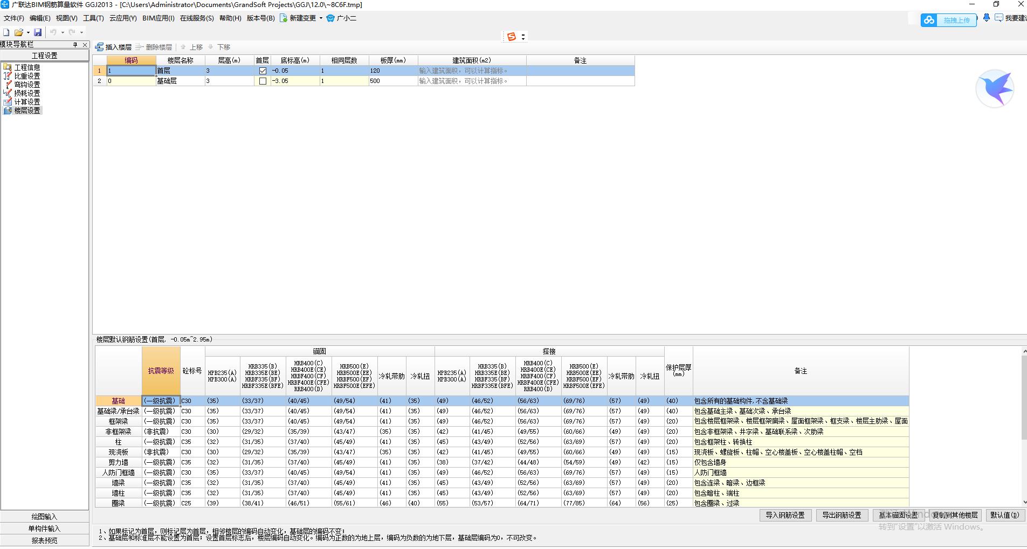Check the 首层 checkbox for 基础层
Image resolution: width=1027 pixels, height=549 pixels.
click(x=263, y=81)
